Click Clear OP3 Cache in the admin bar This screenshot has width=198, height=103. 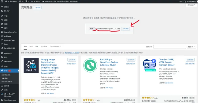point(63,2)
